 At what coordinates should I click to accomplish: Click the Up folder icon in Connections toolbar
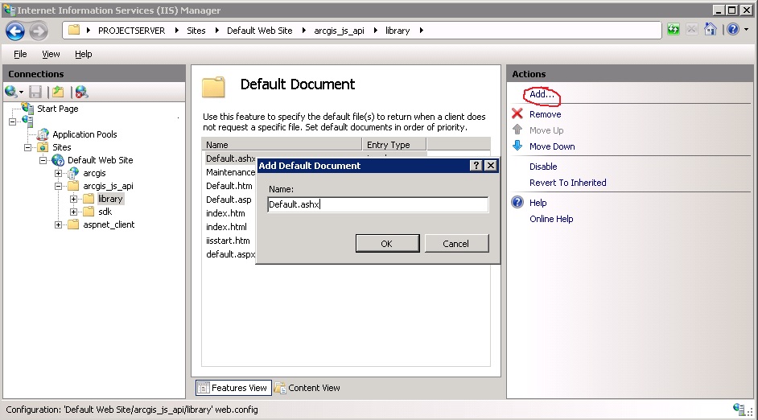point(58,92)
